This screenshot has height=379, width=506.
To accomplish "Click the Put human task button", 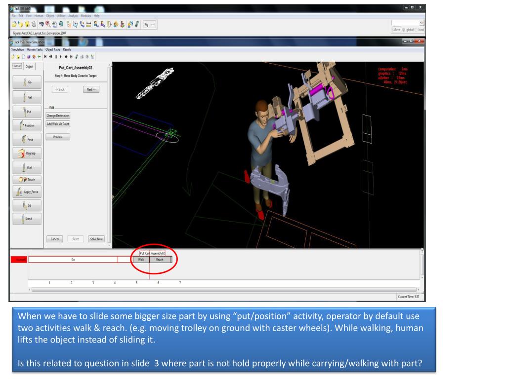I will click(27, 112).
